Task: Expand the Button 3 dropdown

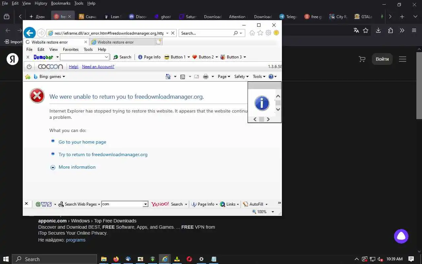Action: [x=245, y=57]
